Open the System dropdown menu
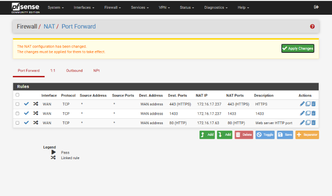This screenshot has height=196, width=332. point(56,8)
